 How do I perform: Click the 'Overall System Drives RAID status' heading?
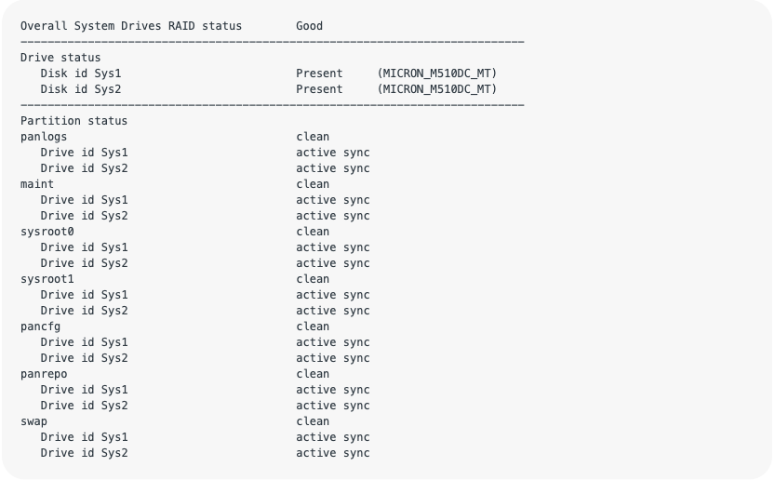coord(131,26)
